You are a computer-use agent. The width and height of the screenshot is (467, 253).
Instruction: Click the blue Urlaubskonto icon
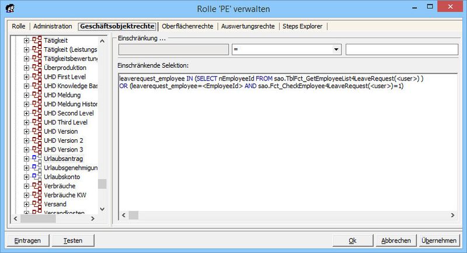tap(37, 177)
